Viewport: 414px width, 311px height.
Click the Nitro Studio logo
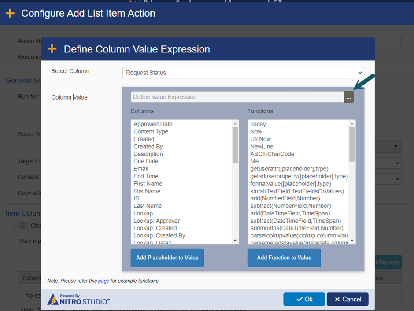pyautogui.click(x=78, y=299)
